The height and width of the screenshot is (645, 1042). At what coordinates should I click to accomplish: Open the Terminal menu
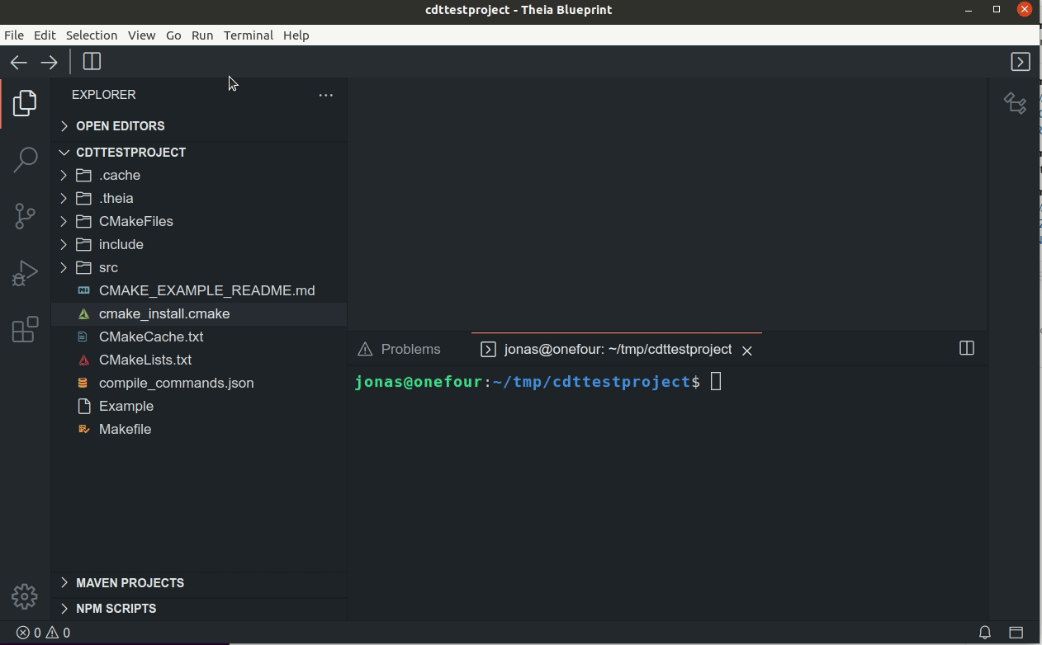[x=248, y=35]
